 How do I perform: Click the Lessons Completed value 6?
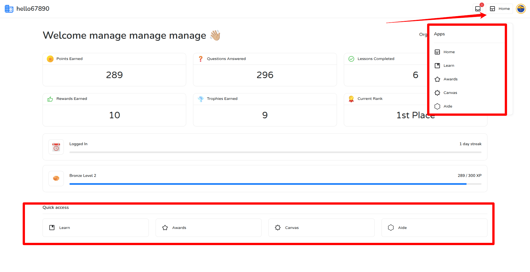pos(415,75)
